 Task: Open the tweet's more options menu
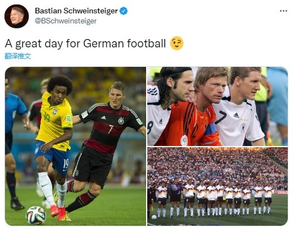click(x=283, y=11)
